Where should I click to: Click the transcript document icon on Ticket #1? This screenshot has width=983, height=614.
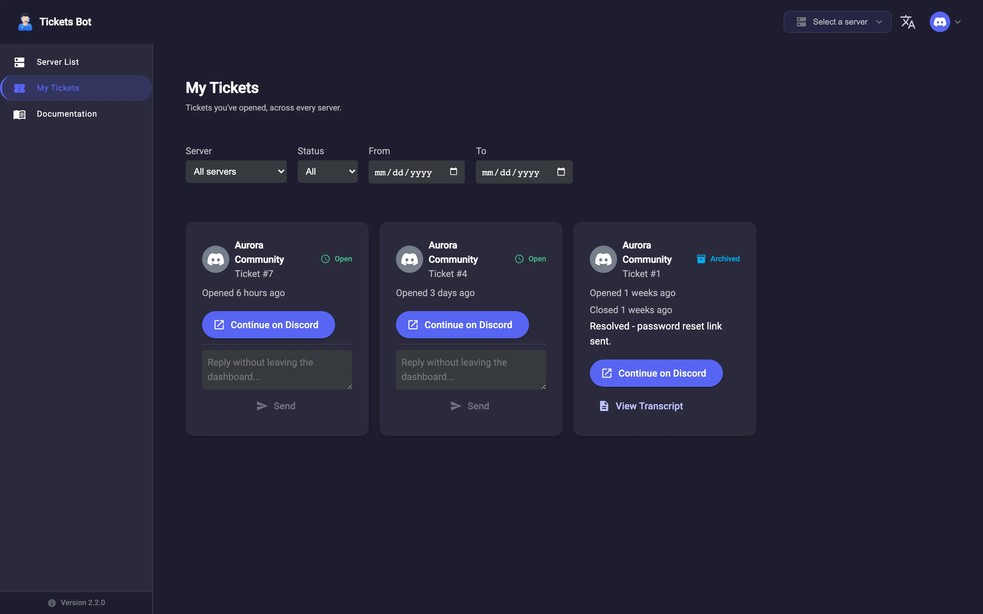point(604,406)
